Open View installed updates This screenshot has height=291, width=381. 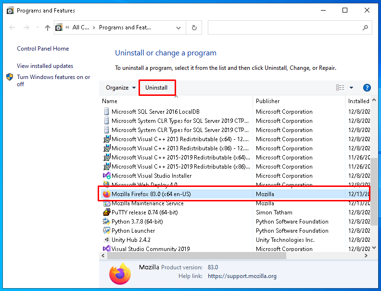45,66
